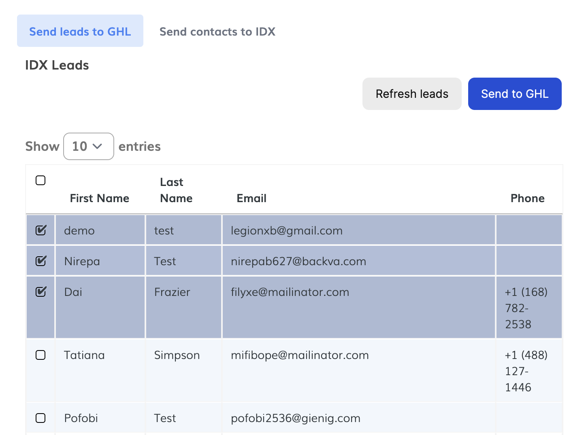Click the legionxb@gmail.com email cell
This screenshot has height=435, width=584.
(x=286, y=230)
